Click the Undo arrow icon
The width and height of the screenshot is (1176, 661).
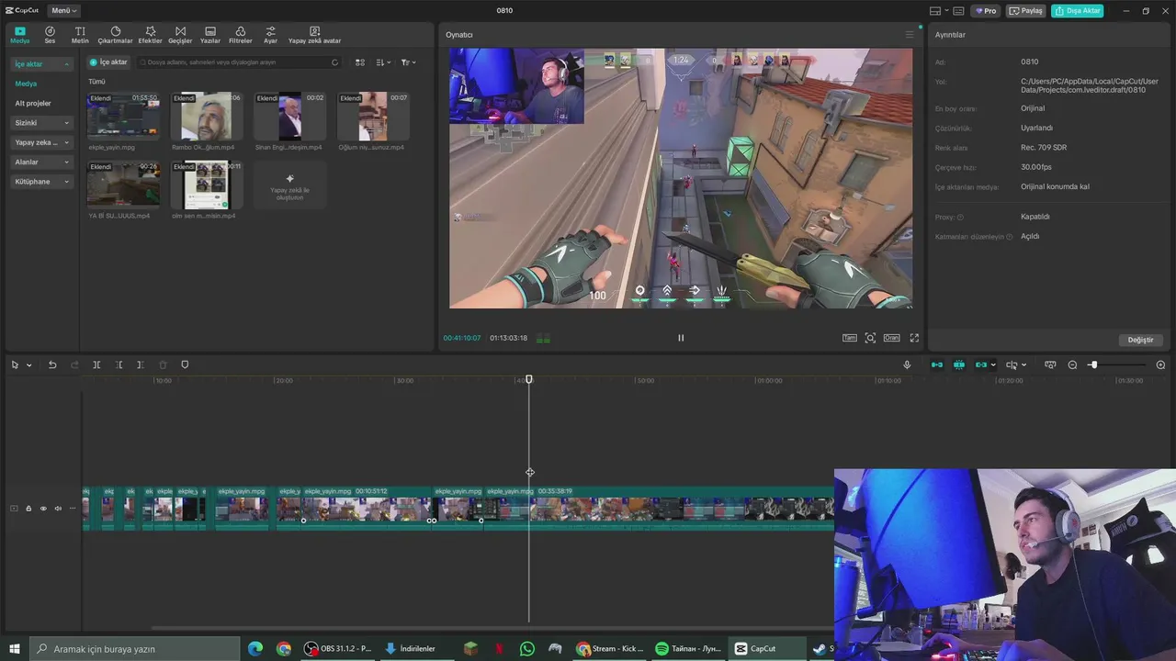[52, 365]
